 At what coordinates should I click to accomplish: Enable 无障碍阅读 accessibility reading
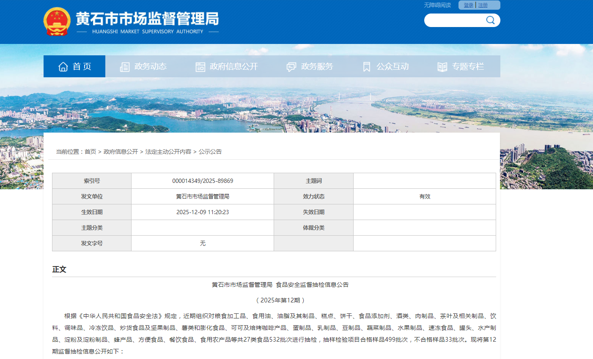(437, 5)
